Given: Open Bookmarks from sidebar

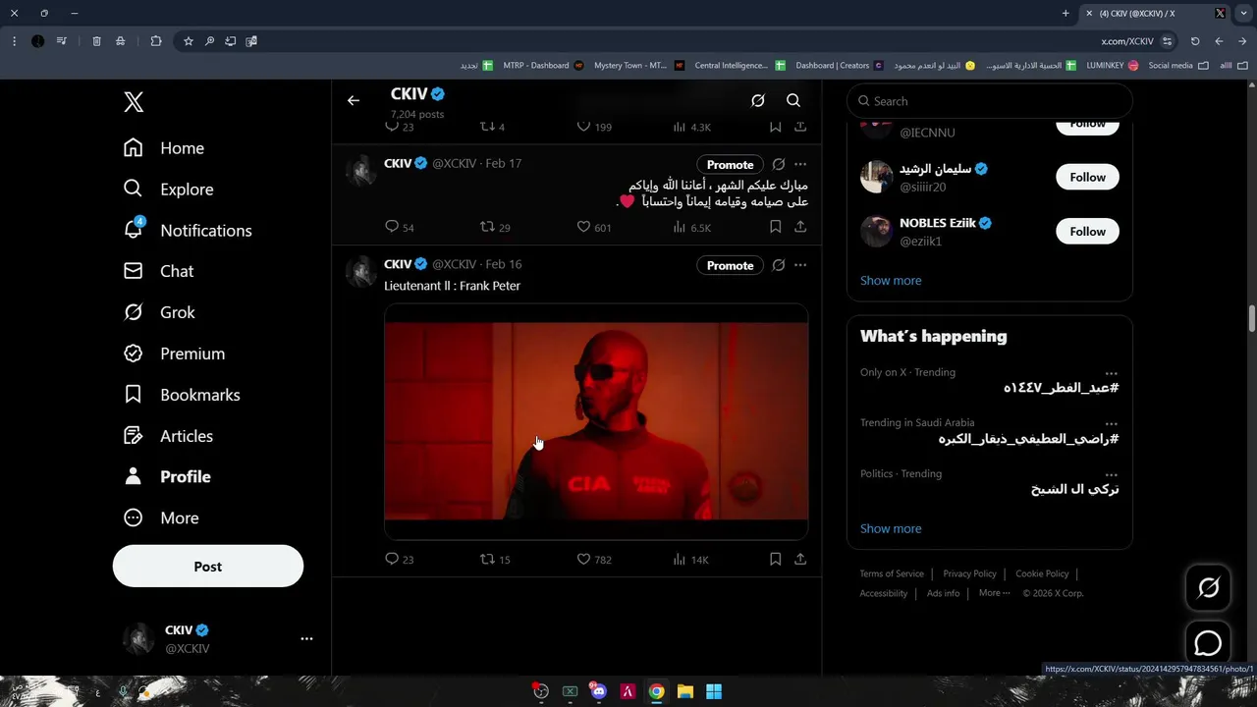Looking at the screenshot, I should click(x=182, y=395).
